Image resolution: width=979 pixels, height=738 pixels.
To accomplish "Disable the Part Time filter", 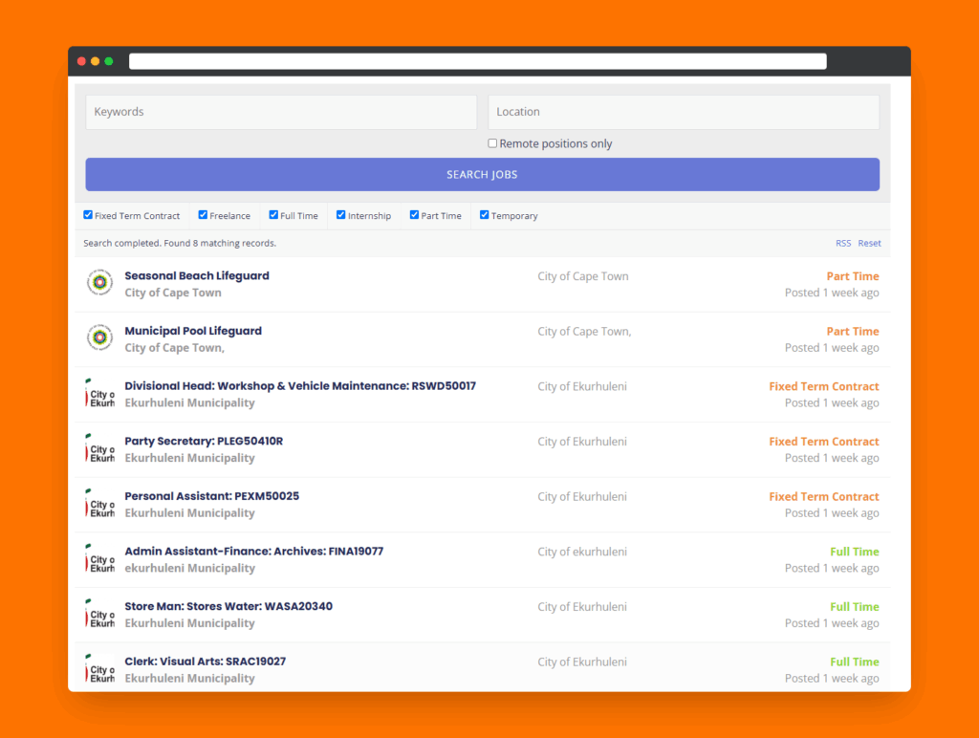I will coord(415,215).
